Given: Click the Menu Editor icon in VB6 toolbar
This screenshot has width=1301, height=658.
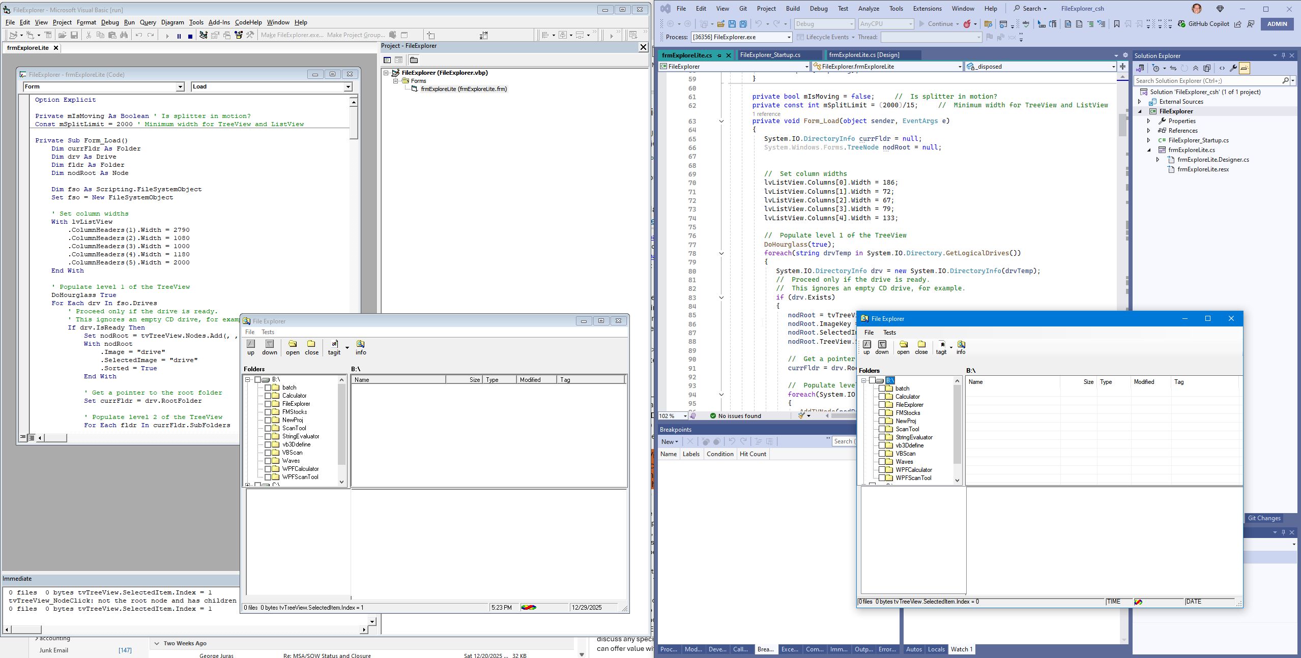Looking at the screenshot, I should 48,35.
